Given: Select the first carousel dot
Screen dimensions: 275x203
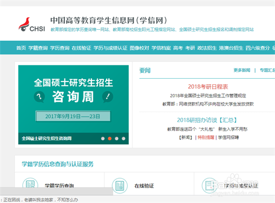Looking at the screenshot, I should pos(103,139).
